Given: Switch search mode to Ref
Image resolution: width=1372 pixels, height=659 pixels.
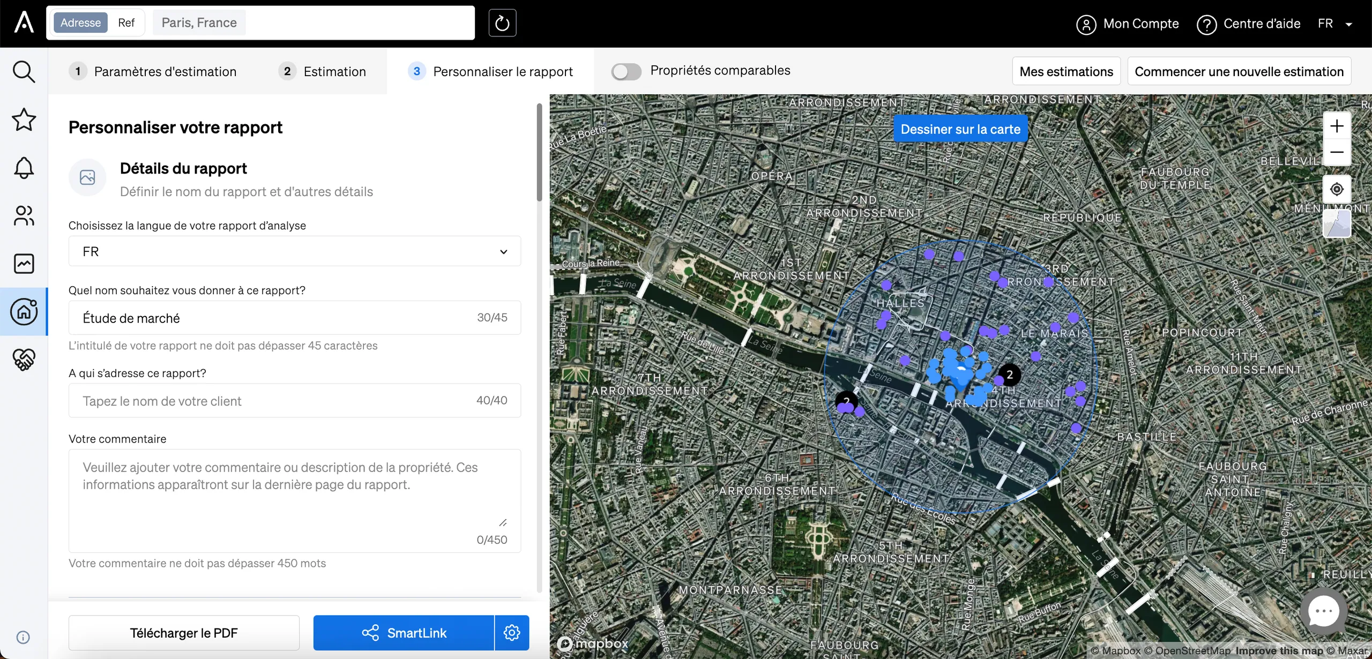Looking at the screenshot, I should pyautogui.click(x=126, y=23).
